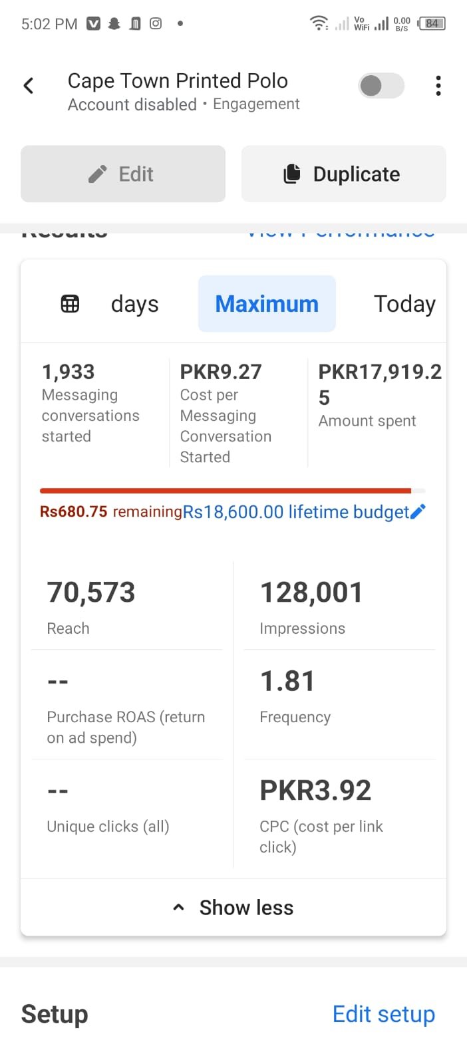Tap the Rs18,600.00 lifetime budget link
Viewport: 467px width, 1064px height.
point(295,511)
